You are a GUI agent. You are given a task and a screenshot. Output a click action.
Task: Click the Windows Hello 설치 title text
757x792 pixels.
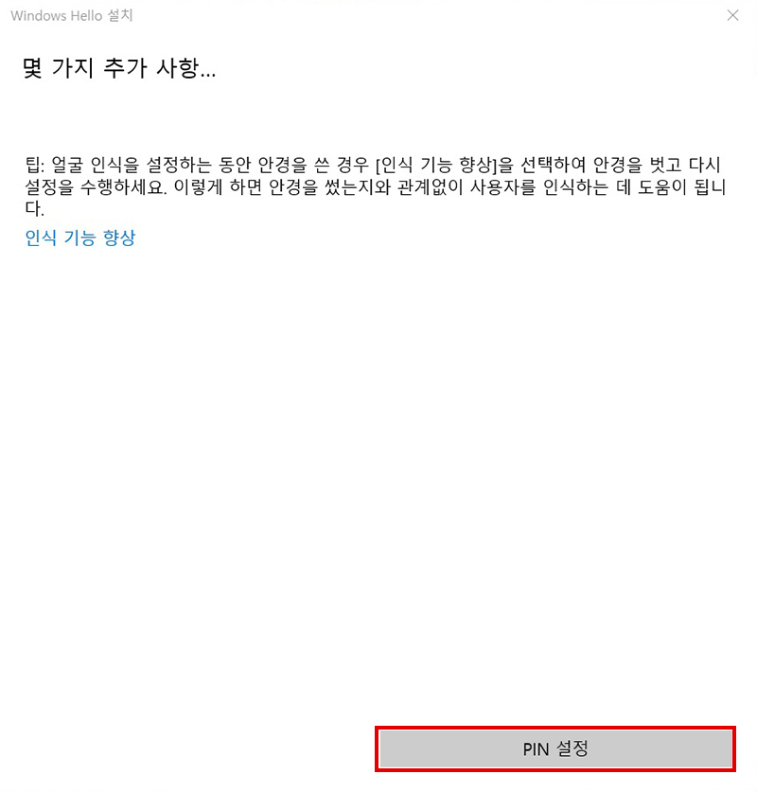tap(72, 16)
